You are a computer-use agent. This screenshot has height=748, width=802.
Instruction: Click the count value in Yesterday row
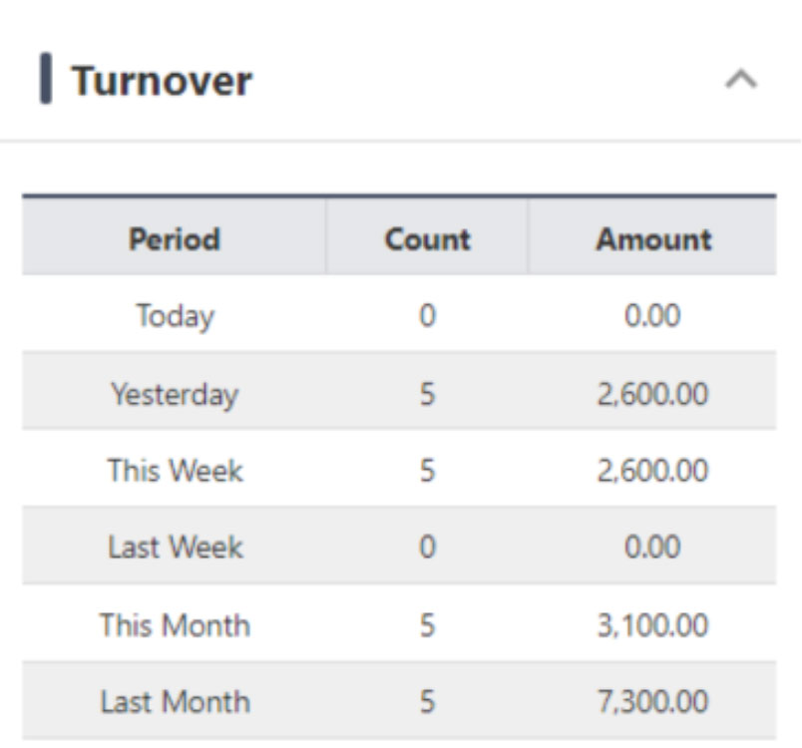point(427,394)
